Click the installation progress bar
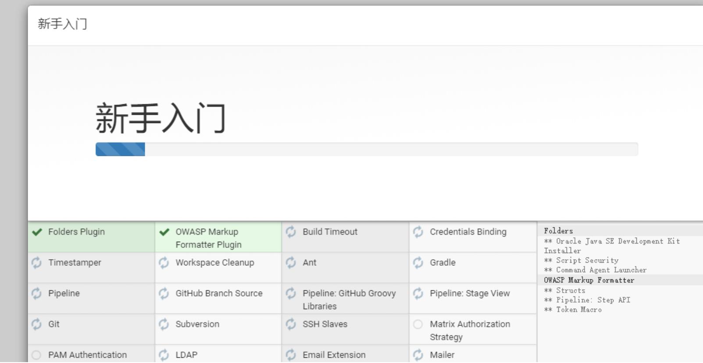 point(367,149)
